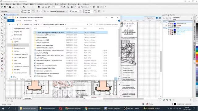Click the Explorer back navigation arrow
Viewport: 198px width, 111px height.
pos(10,24)
